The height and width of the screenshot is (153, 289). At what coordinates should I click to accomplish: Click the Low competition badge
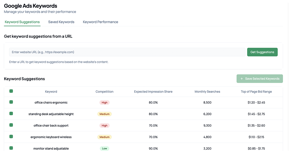coord(104,149)
